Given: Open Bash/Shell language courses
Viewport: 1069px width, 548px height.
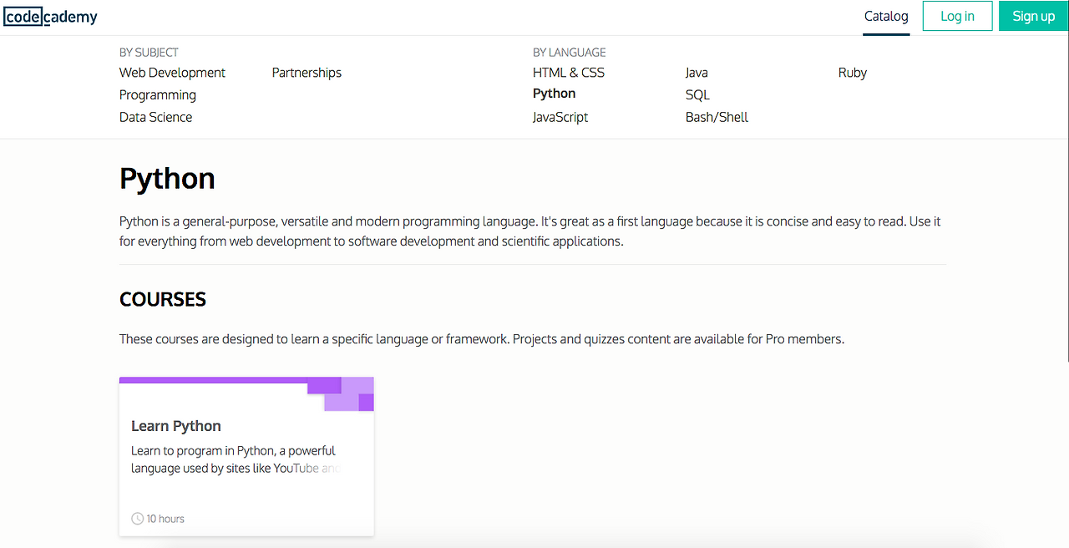Looking at the screenshot, I should [x=717, y=117].
